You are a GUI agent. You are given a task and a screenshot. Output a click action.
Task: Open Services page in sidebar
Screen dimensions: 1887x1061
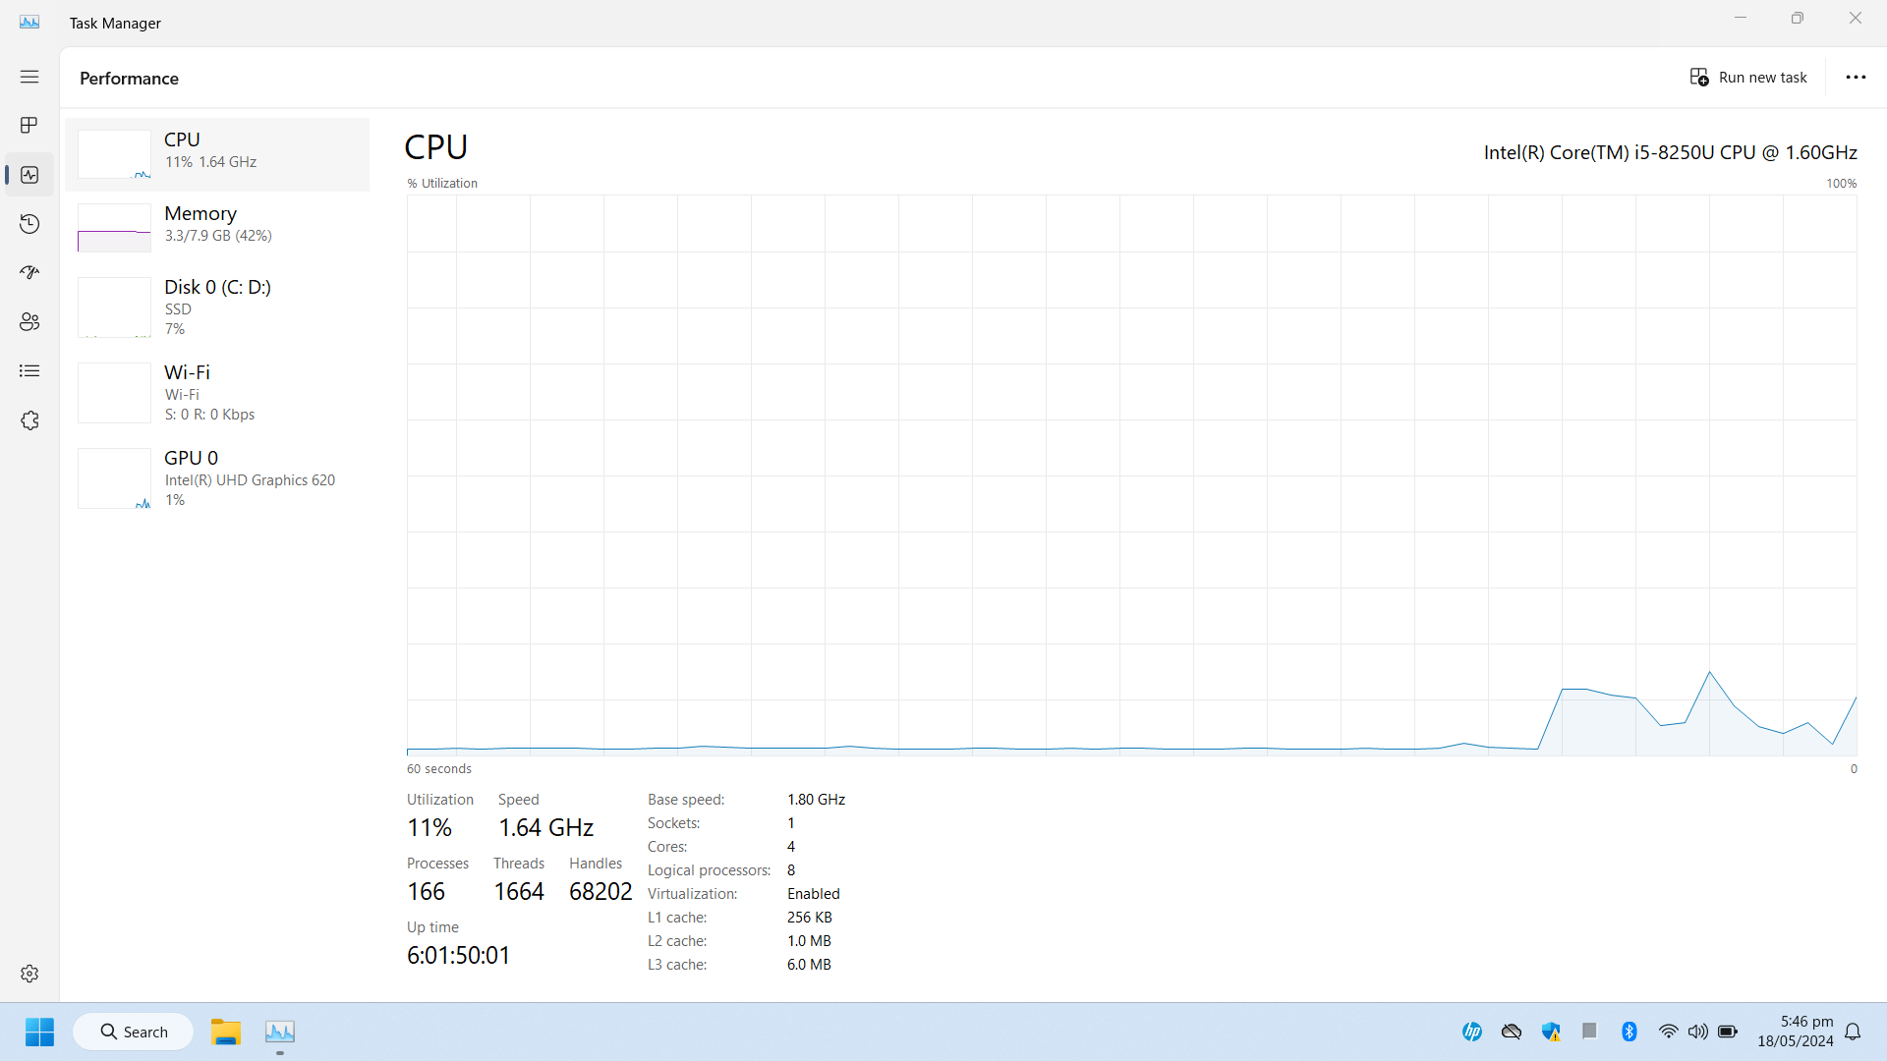tap(29, 420)
